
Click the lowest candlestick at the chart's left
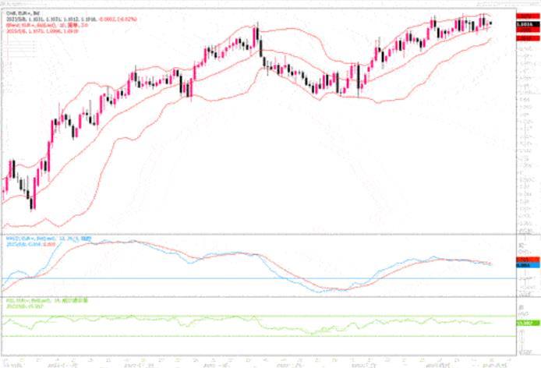click(x=33, y=201)
